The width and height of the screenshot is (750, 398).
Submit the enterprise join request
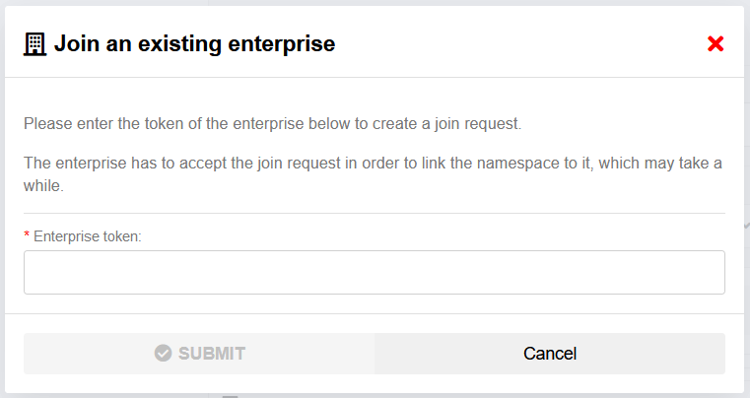tap(199, 354)
